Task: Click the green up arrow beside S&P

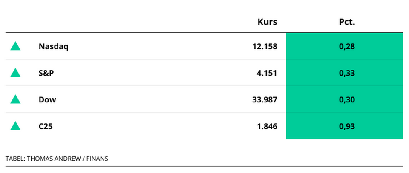Action: pyautogui.click(x=15, y=73)
